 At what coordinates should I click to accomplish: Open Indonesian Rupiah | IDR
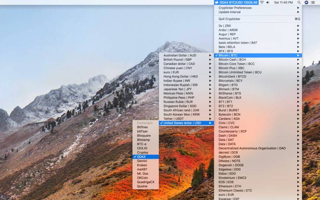point(186,85)
